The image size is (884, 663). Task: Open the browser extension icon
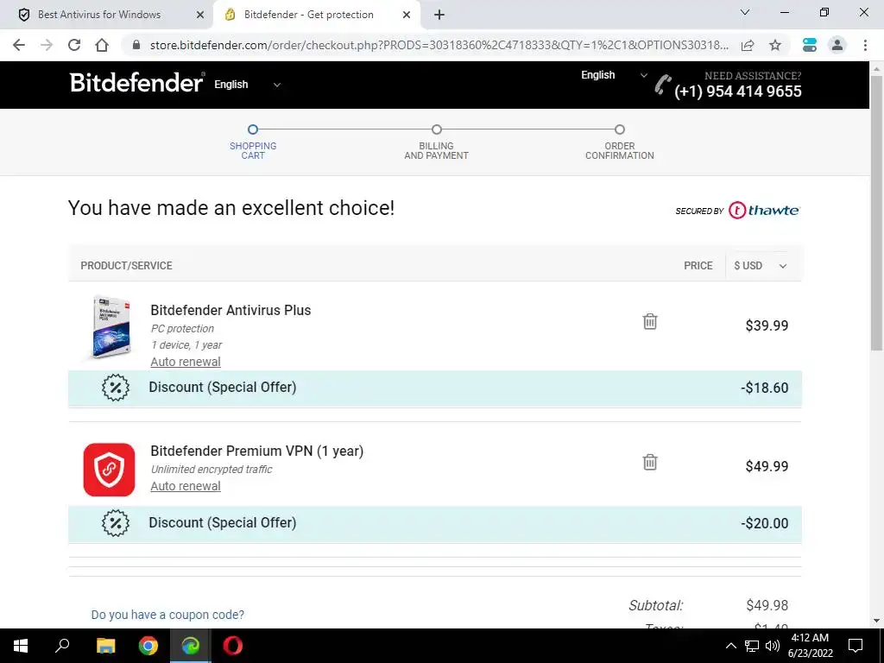point(810,45)
